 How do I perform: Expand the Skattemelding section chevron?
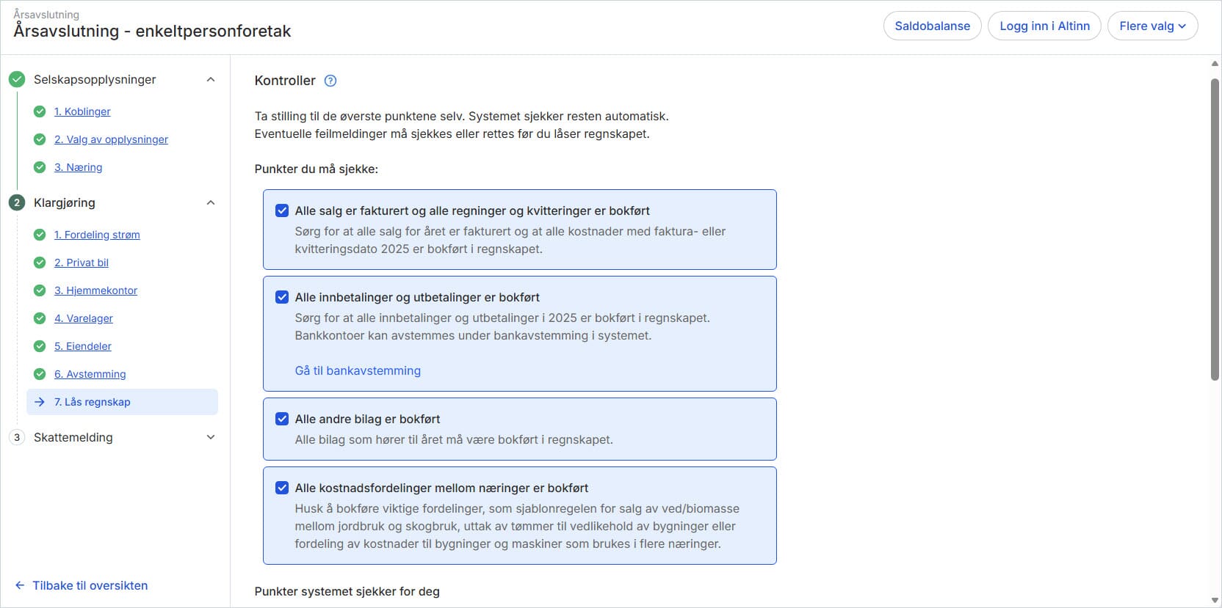coord(211,437)
